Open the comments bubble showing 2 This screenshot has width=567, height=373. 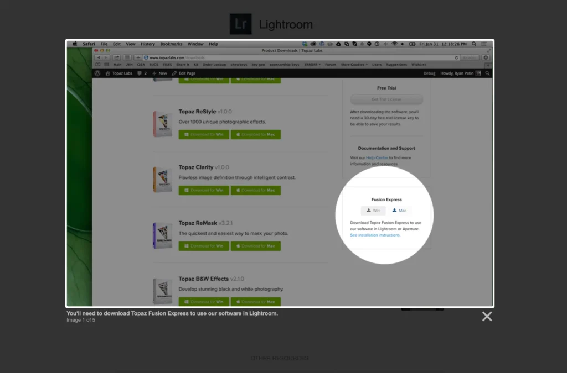pos(142,73)
